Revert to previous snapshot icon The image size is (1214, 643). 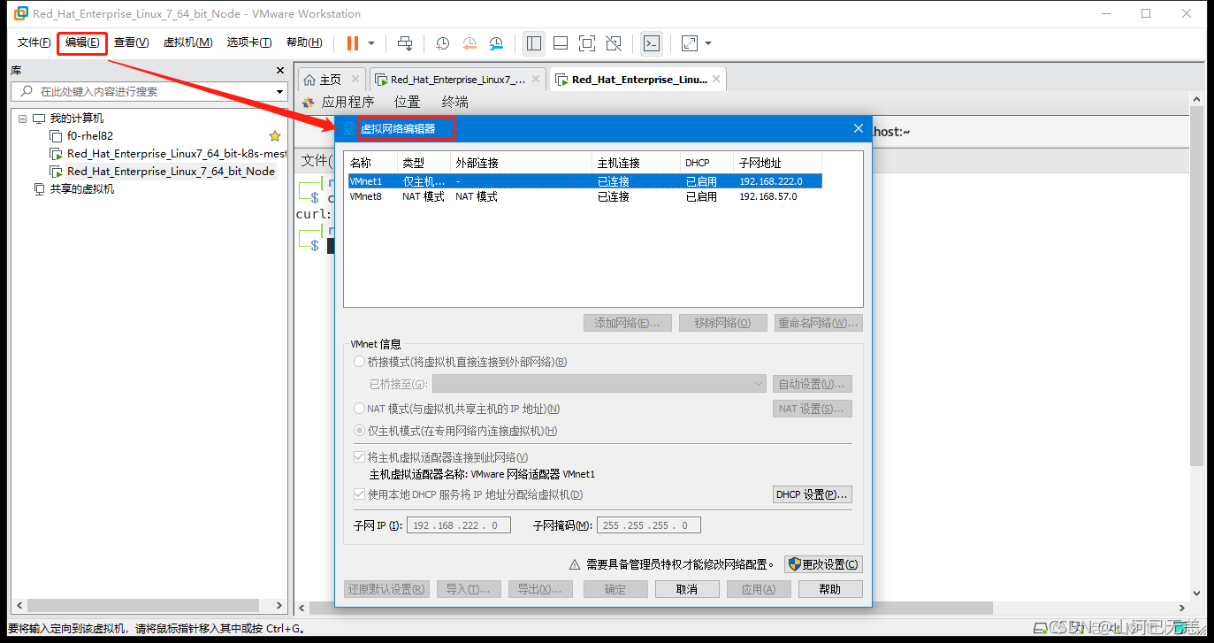tap(470, 43)
